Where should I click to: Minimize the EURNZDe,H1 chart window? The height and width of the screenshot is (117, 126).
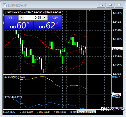tap(101, 5)
